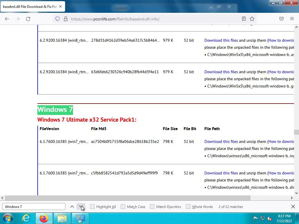299x224 pixels.
Task: Enable Whole Words checkbox
Action: (188, 206)
